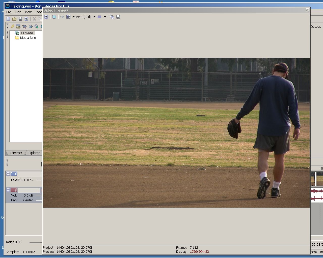The width and height of the screenshot is (323, 258).
Task: Close the Video Preview window
Action: coord(307,10)
